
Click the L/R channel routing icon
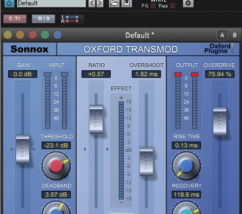[72, 19]
